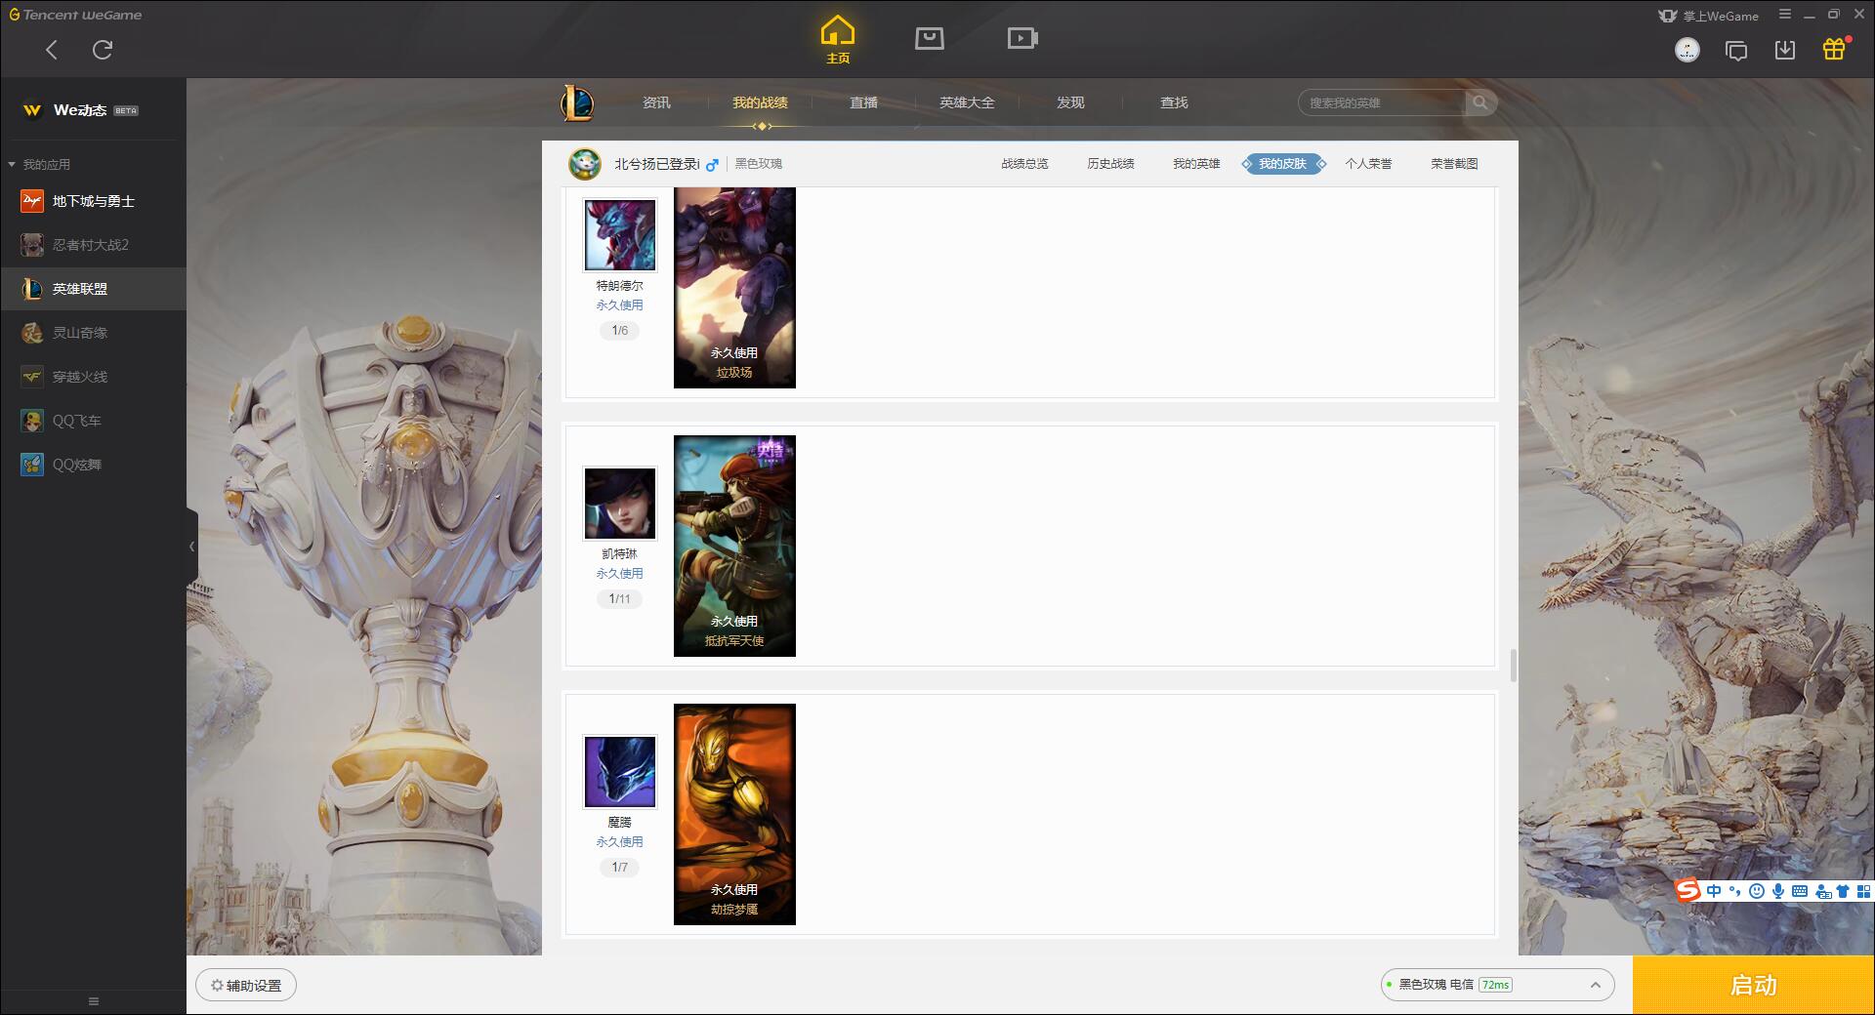1875x1015 pixels.
Task: Switch to 战绩总览 sub-tab
Action: coord(1024,164)
